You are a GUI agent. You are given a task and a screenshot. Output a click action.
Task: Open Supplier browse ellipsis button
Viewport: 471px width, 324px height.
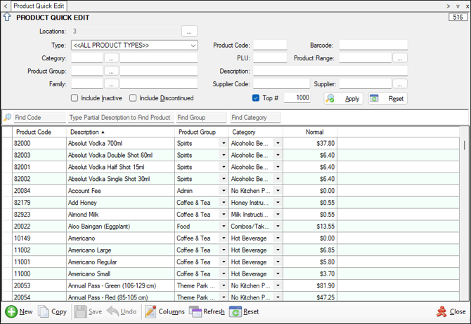400,84
